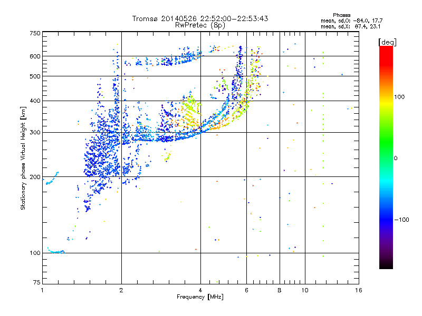Click the y-axis '500' tick label
The image size is (422, 316).
point(35,76)
